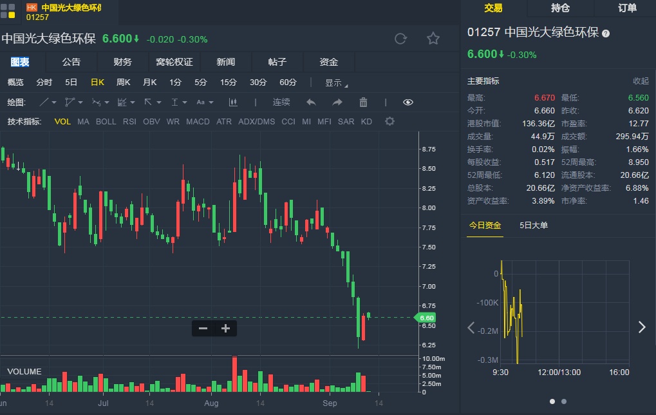Open technical indicator settings gear

tap(389, 121)
